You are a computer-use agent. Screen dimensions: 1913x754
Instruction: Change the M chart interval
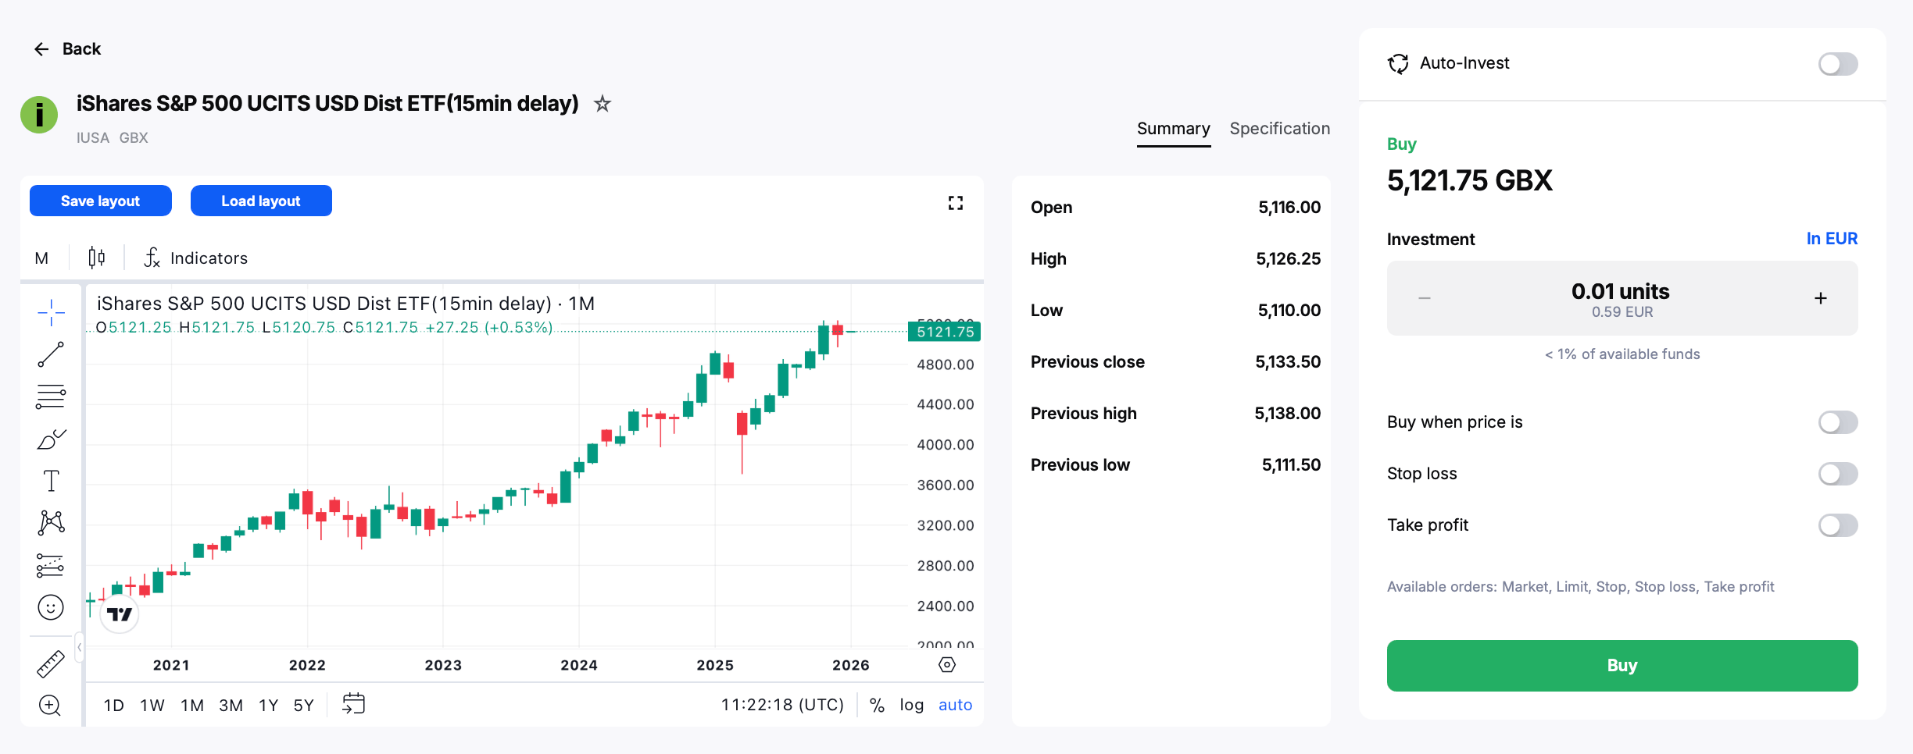[42, 258]
